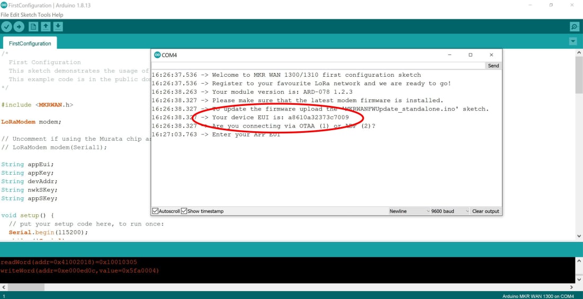The image size is (583, 299).
Task: Click the Arduino logo in COM4 window
Action: (157, 55)
